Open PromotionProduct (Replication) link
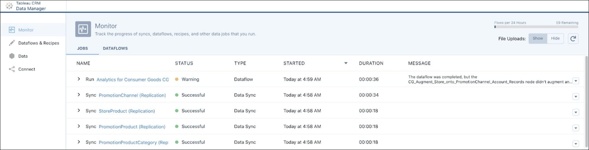This screenshot has height=150, width=589. click(132, 126)
